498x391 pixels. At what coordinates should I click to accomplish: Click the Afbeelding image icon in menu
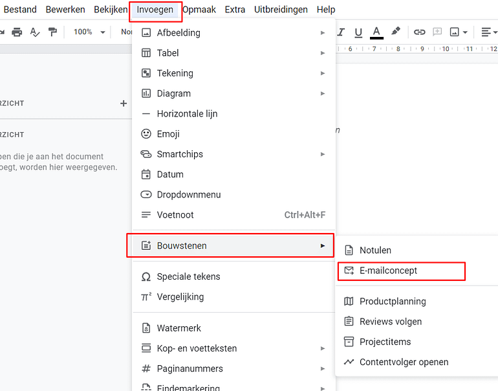pyautogui.click(x=146, y=32)
